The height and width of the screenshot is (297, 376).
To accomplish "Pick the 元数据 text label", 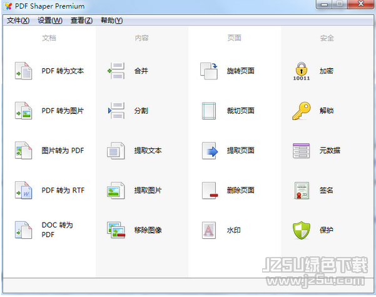I will point(330,151).
